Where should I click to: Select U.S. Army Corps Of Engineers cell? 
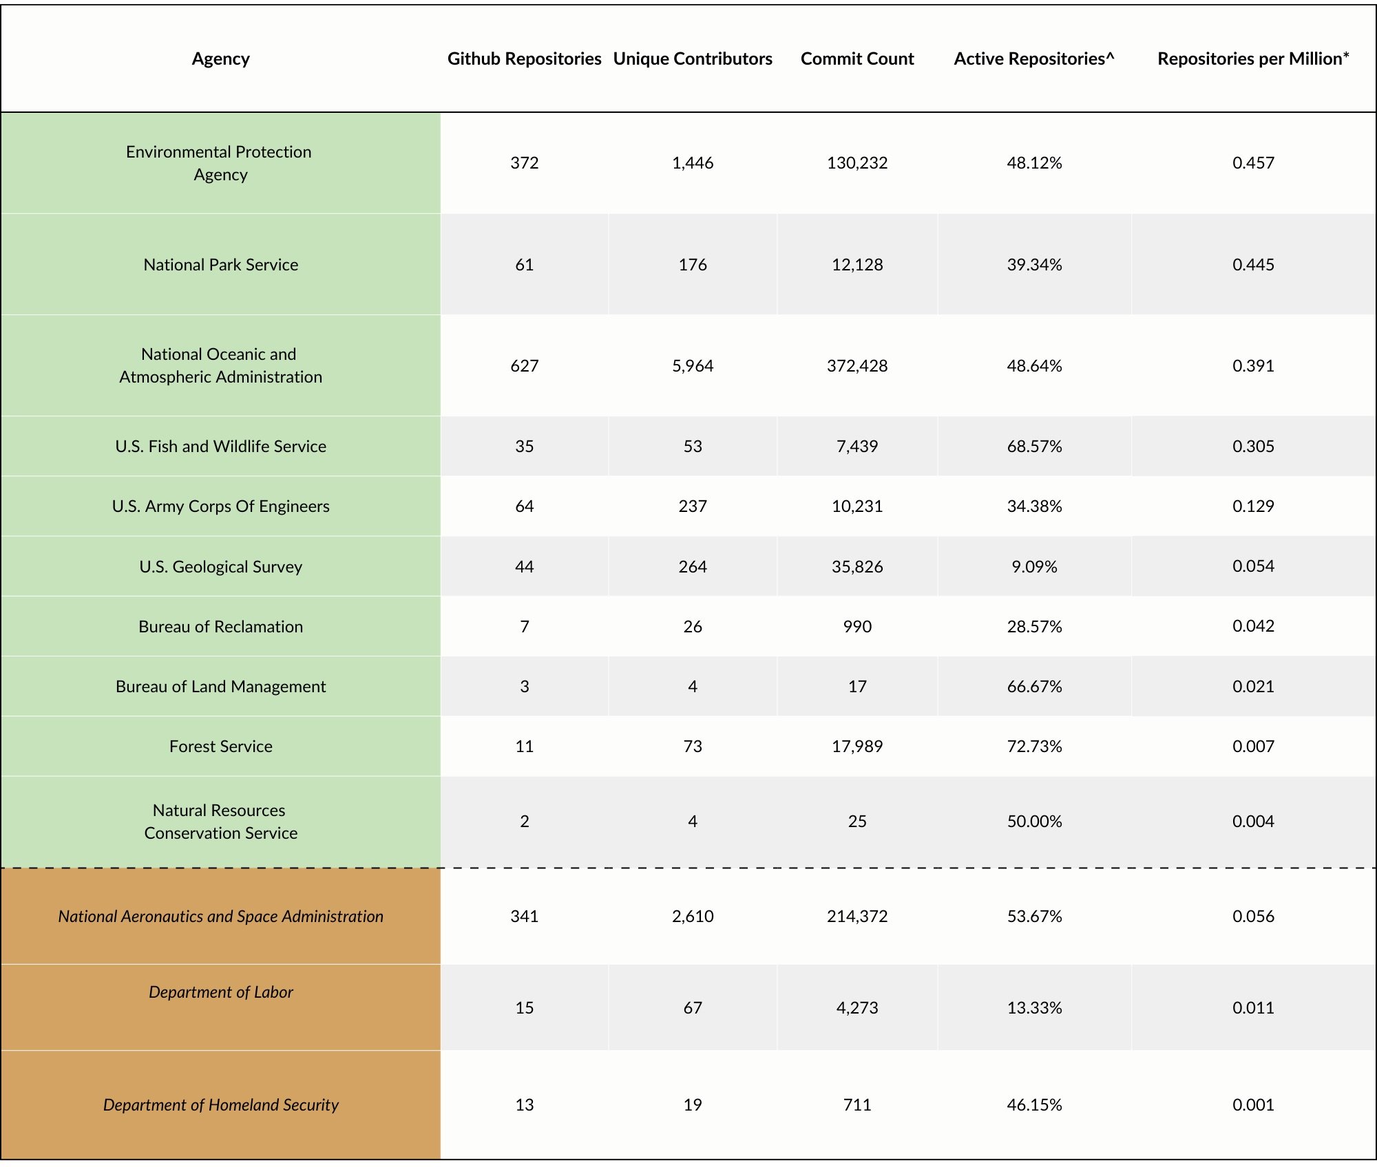coord(220,506)
